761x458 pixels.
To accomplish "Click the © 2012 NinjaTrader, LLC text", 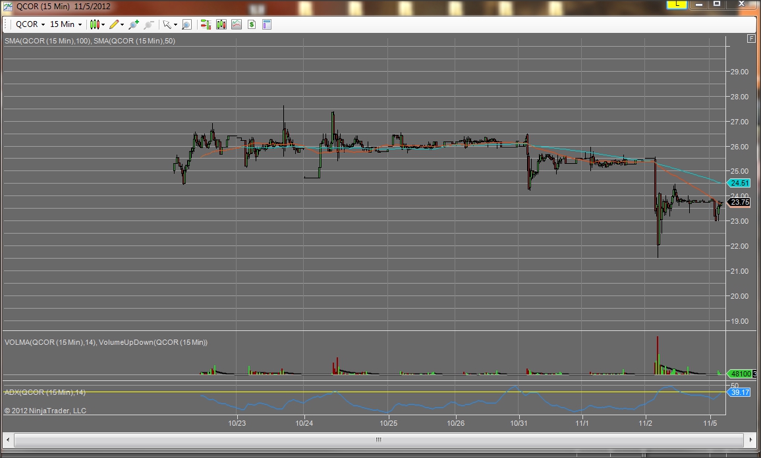I will 45,411.
